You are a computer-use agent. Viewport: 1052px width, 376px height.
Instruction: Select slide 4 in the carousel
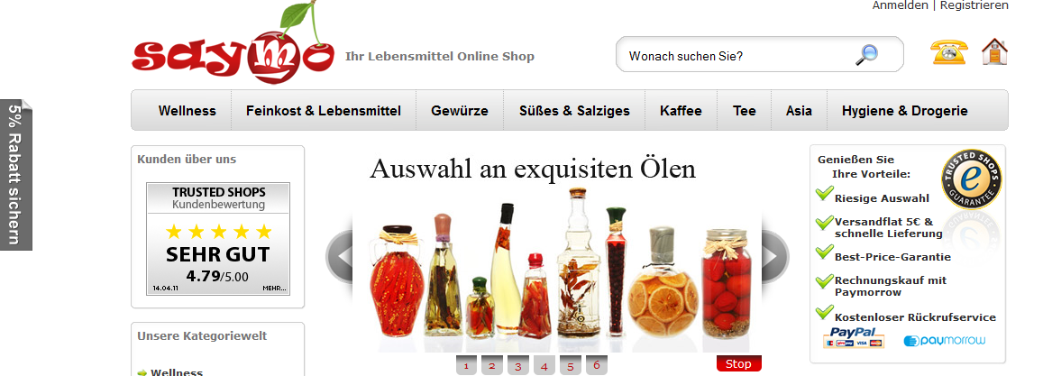(544, 366)
